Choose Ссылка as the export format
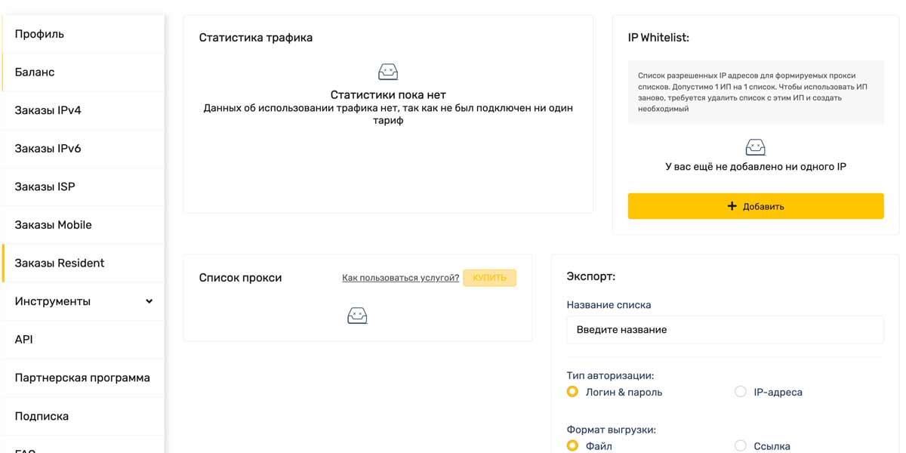Screen dimensions: 906x453 pyautogui.click(x=740, y=445)
